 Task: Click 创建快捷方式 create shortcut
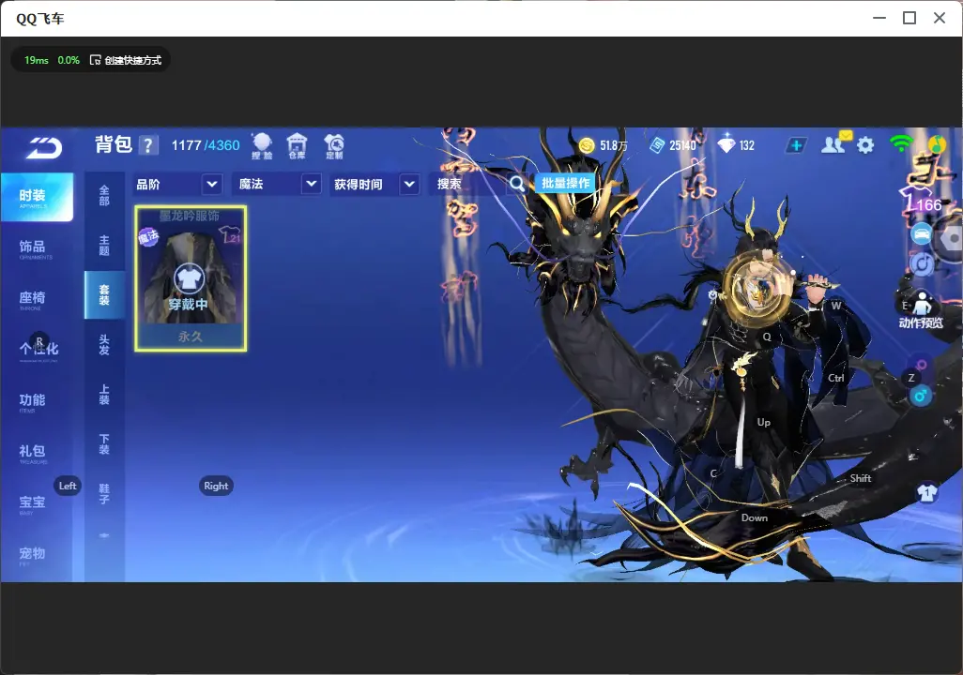126,60
